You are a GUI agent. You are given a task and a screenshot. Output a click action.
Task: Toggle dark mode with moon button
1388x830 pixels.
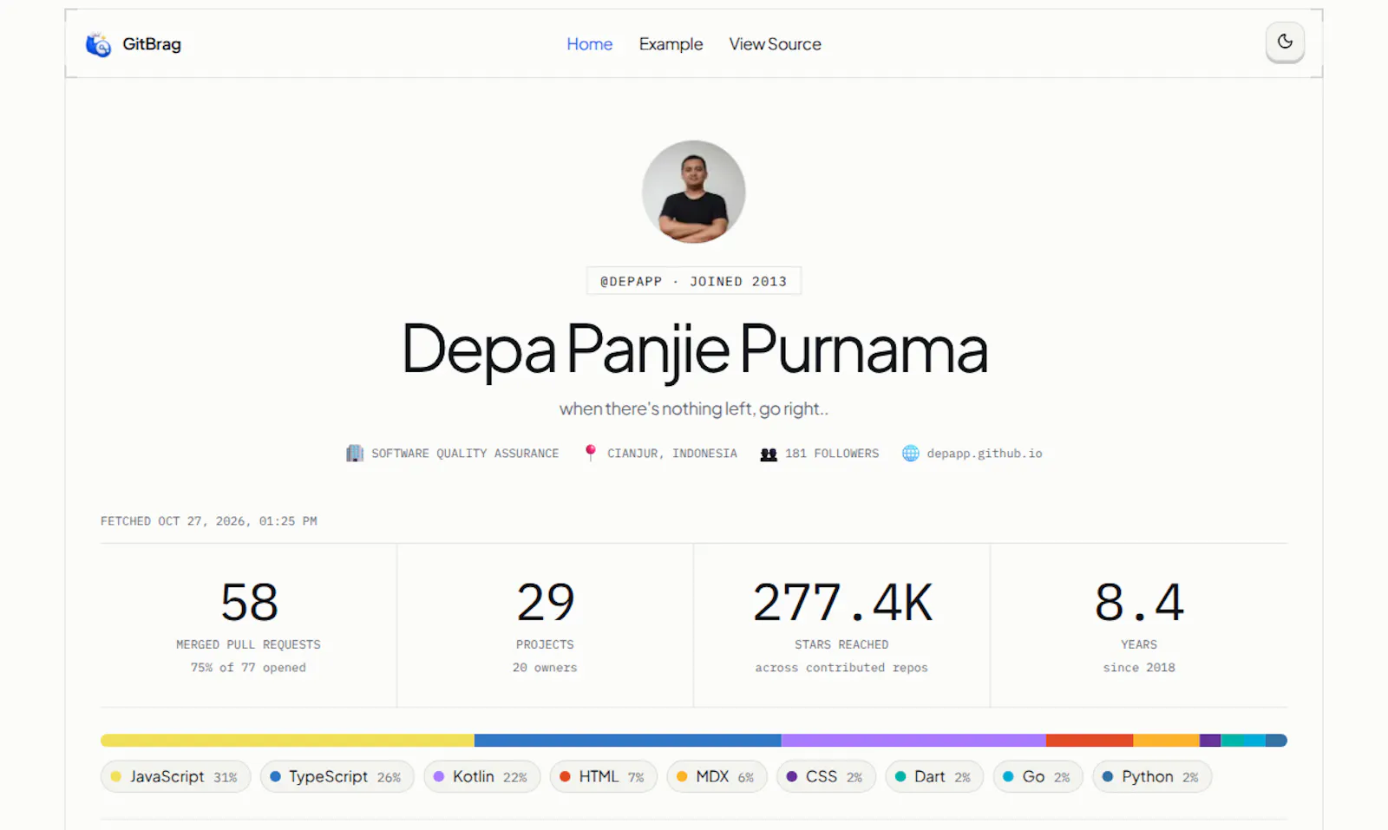click(x=1285, y=42)
